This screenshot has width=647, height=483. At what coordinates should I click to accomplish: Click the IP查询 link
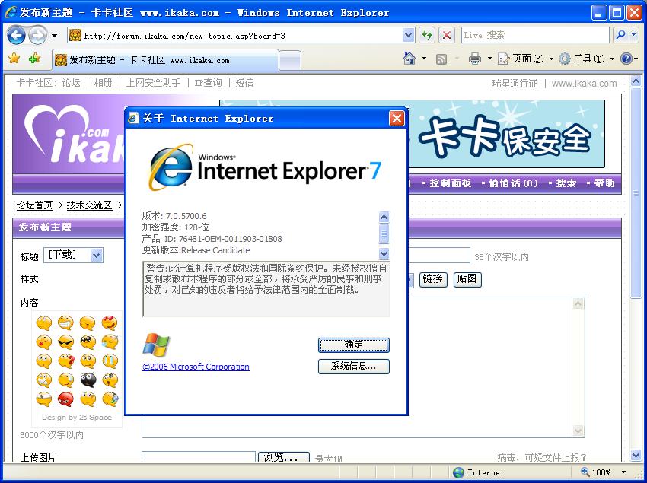(208, 83)
